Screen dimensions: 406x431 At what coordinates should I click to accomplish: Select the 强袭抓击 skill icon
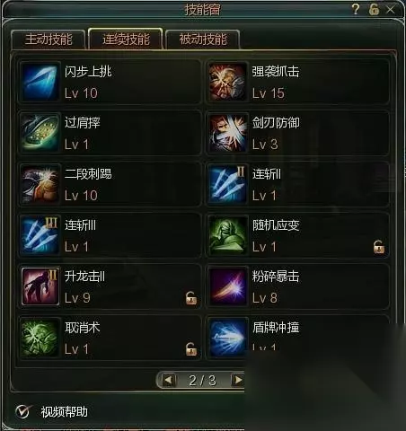tap(227, 82)
